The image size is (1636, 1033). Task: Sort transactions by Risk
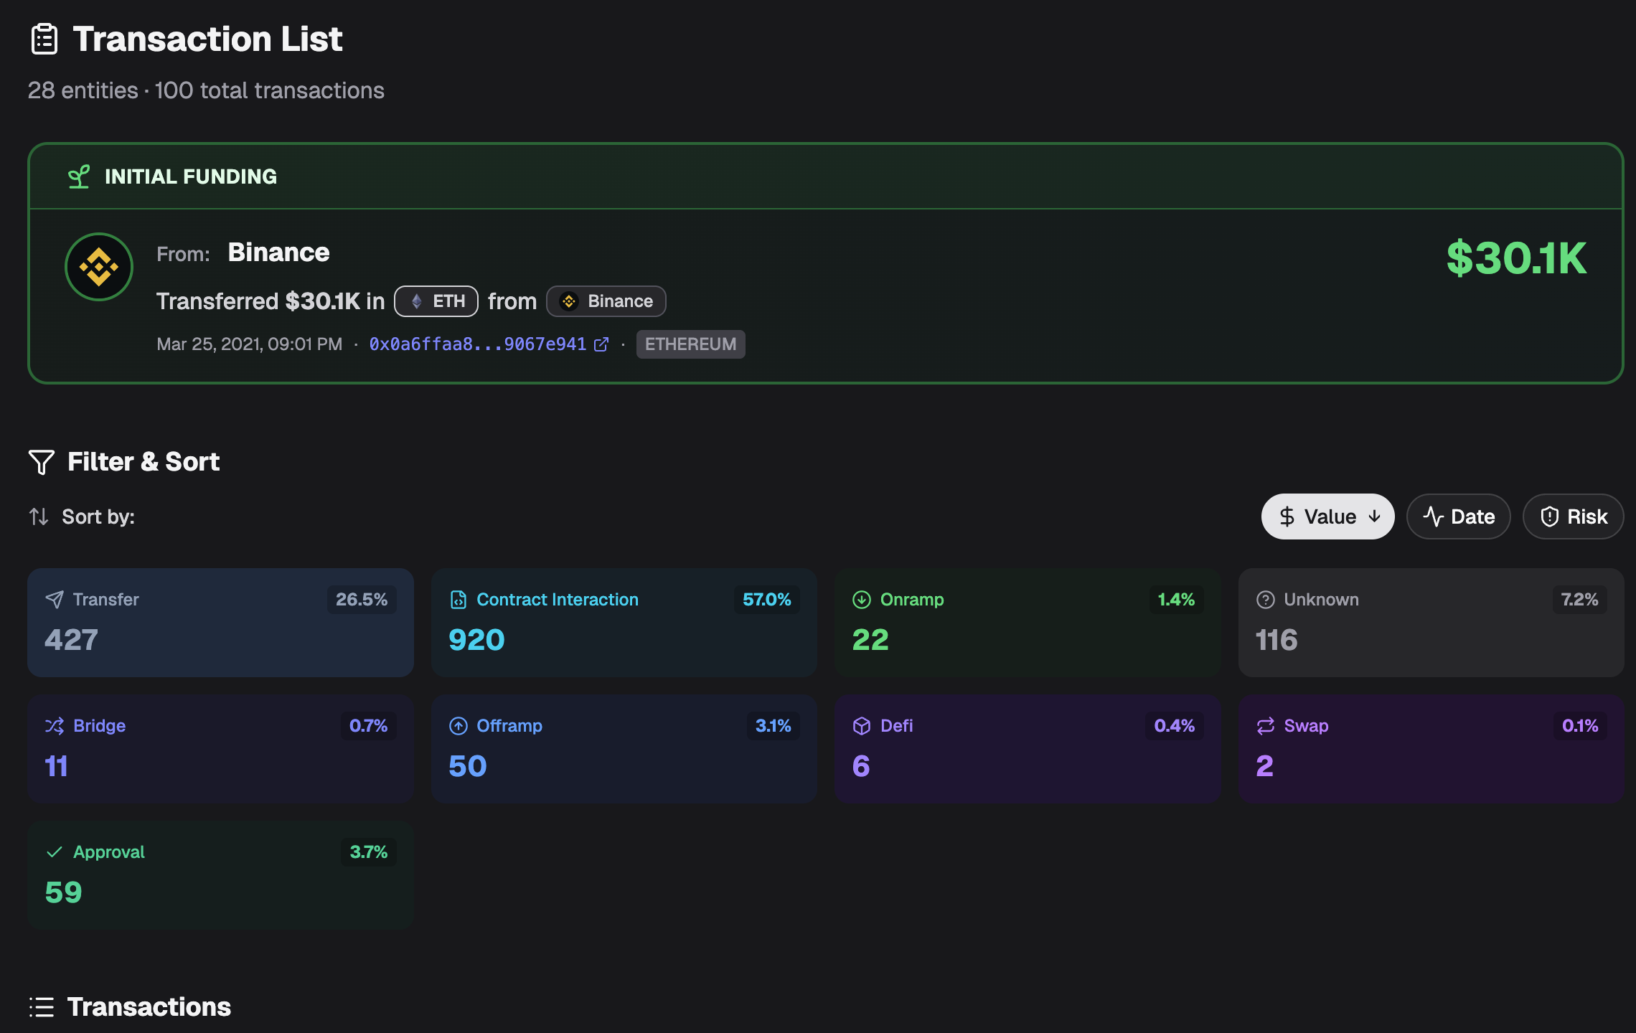1573,516
